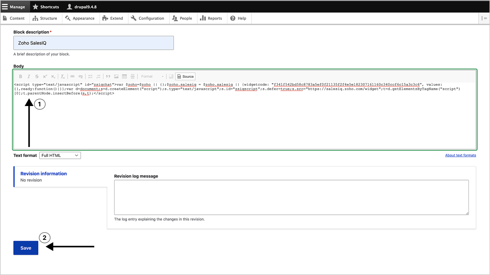The image size is (490, 275).
Task: Toggle bold formatting in the Body editor
Action: click(x=21, y=76)
